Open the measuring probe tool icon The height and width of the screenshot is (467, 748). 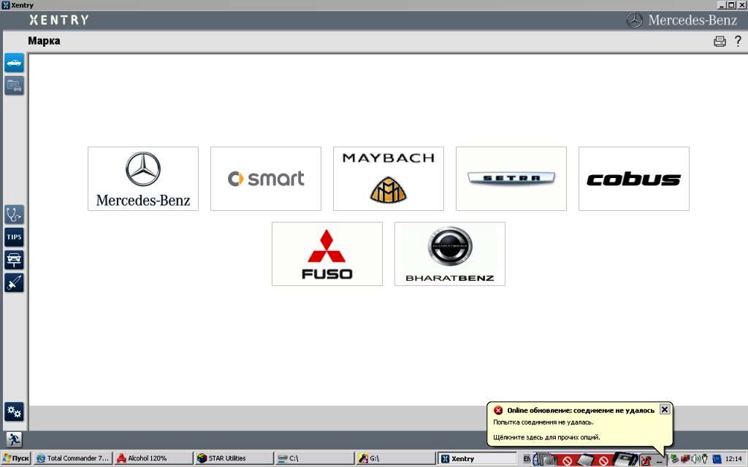(x=15, y=282)
